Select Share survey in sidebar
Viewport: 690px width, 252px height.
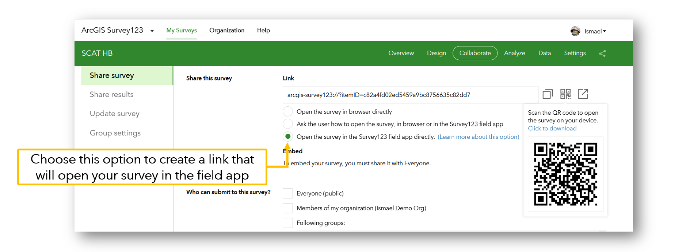click(x=127, y=75)
